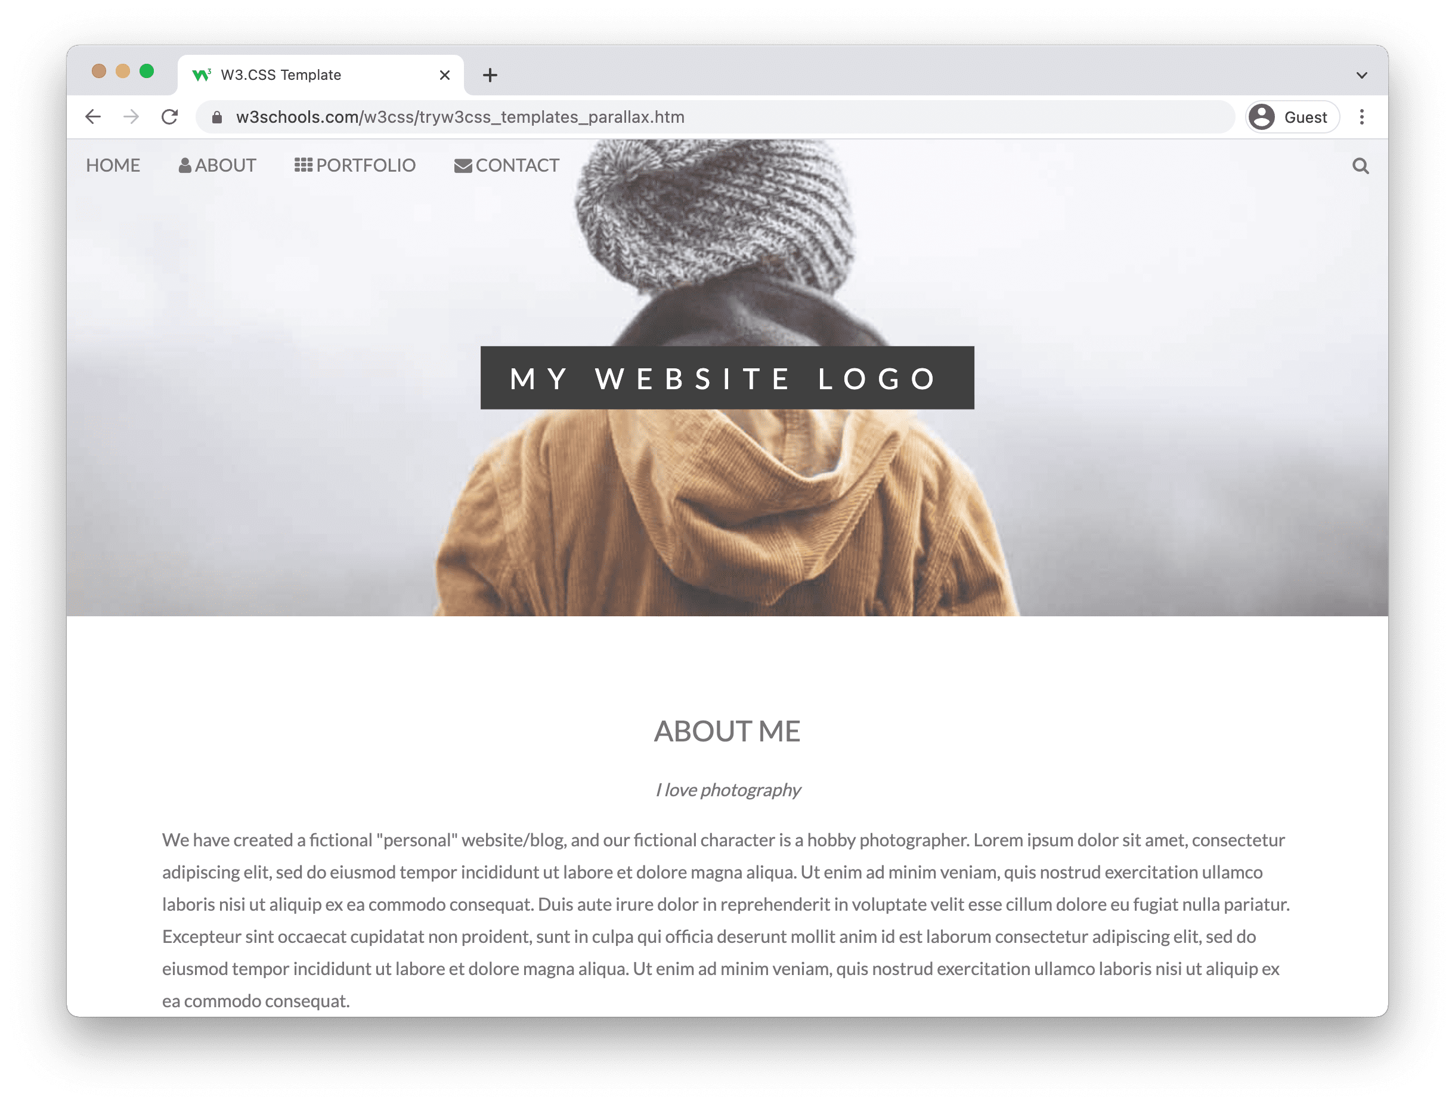Click the search icon in the navbar

pyautogui.click(x=1361, y=165)
